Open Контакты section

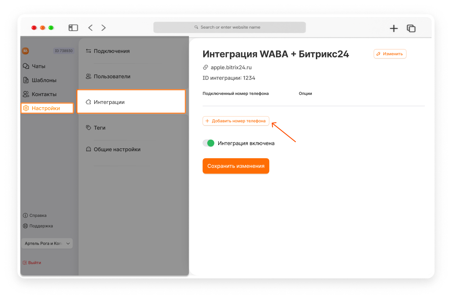pyautogui.click(x=40, y=94)
